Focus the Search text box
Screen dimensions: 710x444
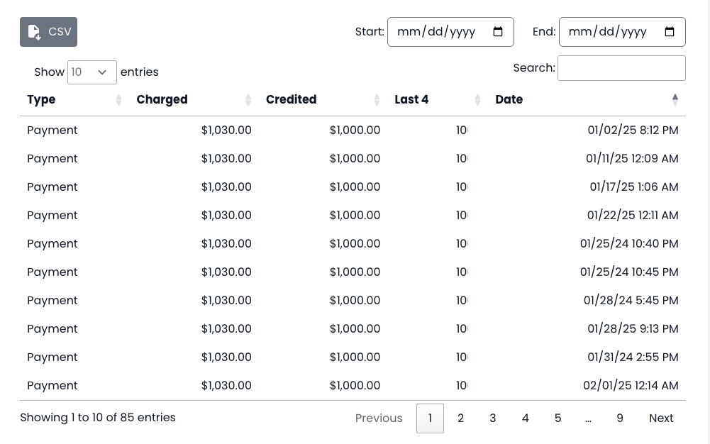pos(621,68)
